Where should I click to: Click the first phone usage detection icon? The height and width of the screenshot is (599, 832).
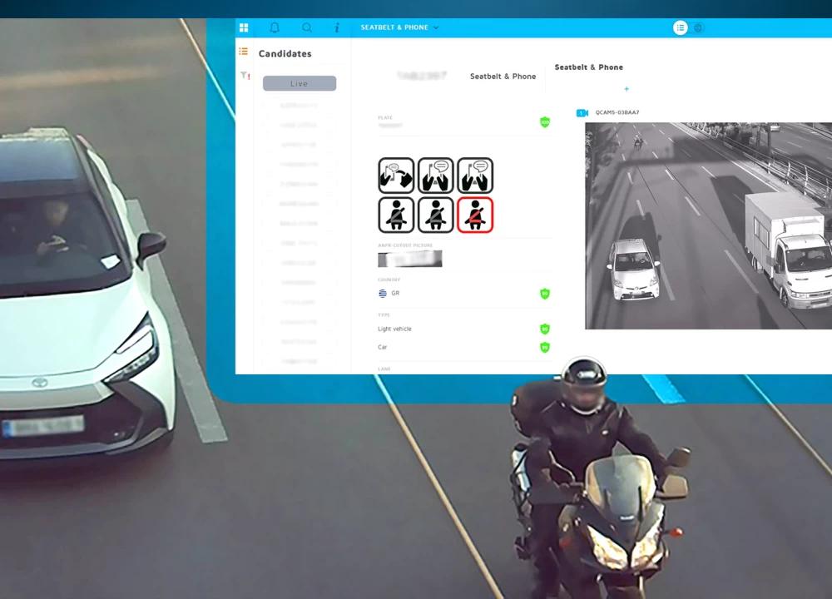pyautogui.click(x=396, y=176)
